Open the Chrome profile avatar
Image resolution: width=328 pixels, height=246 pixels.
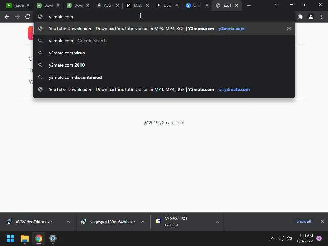[x=311, y=17]
